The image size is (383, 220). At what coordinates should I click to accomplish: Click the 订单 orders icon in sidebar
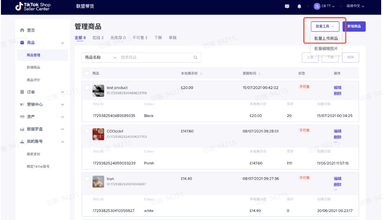pos(22,92)
